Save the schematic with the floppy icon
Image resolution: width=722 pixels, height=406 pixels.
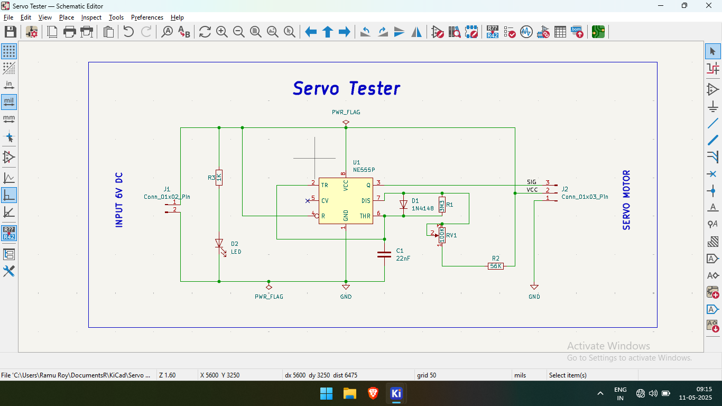tap(10, 32)
